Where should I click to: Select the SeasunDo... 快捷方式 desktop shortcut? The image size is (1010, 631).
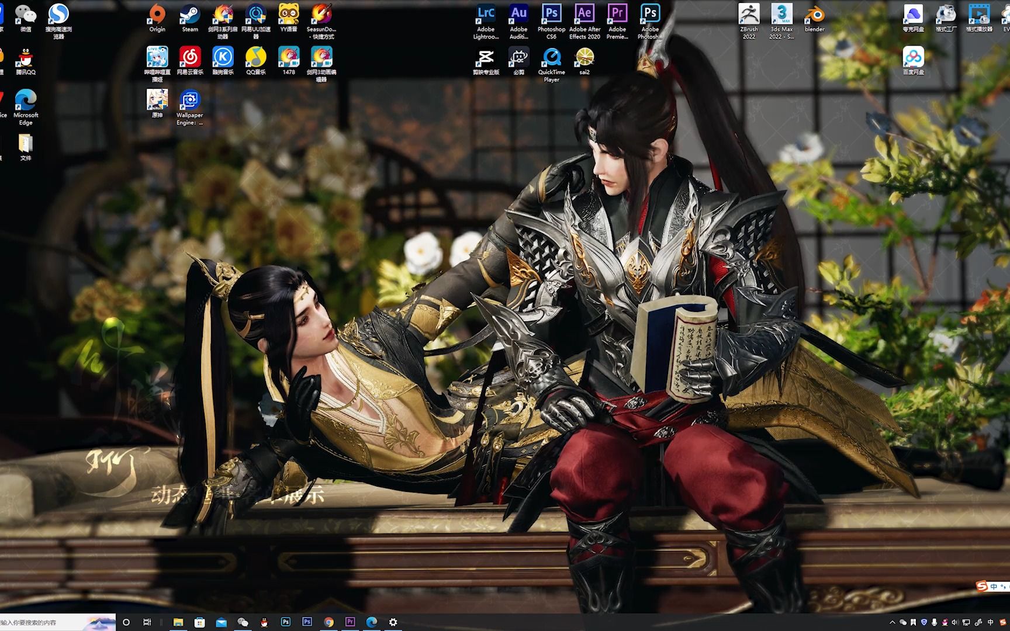(321, 21)
